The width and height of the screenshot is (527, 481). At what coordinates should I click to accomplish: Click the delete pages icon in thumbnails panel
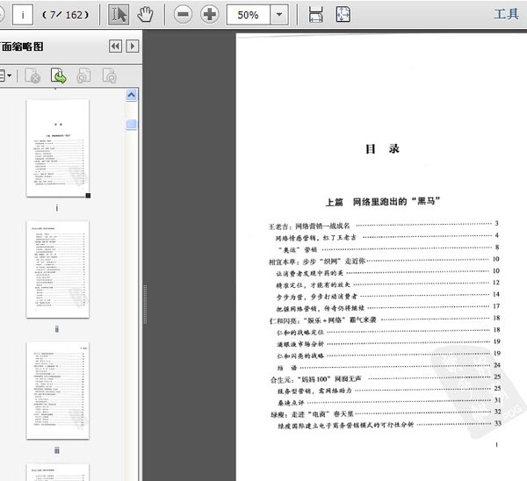(x=32, y=76)
